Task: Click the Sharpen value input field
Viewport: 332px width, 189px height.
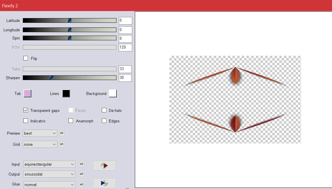Action: [x=125, y=78]
